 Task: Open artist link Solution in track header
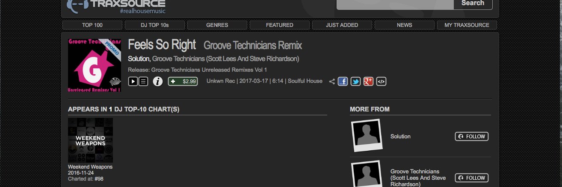pos(139,58)
